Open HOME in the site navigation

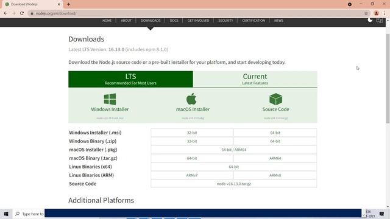107,21
